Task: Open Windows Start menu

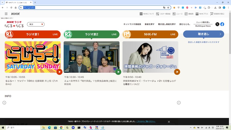Action: point(3,128)
